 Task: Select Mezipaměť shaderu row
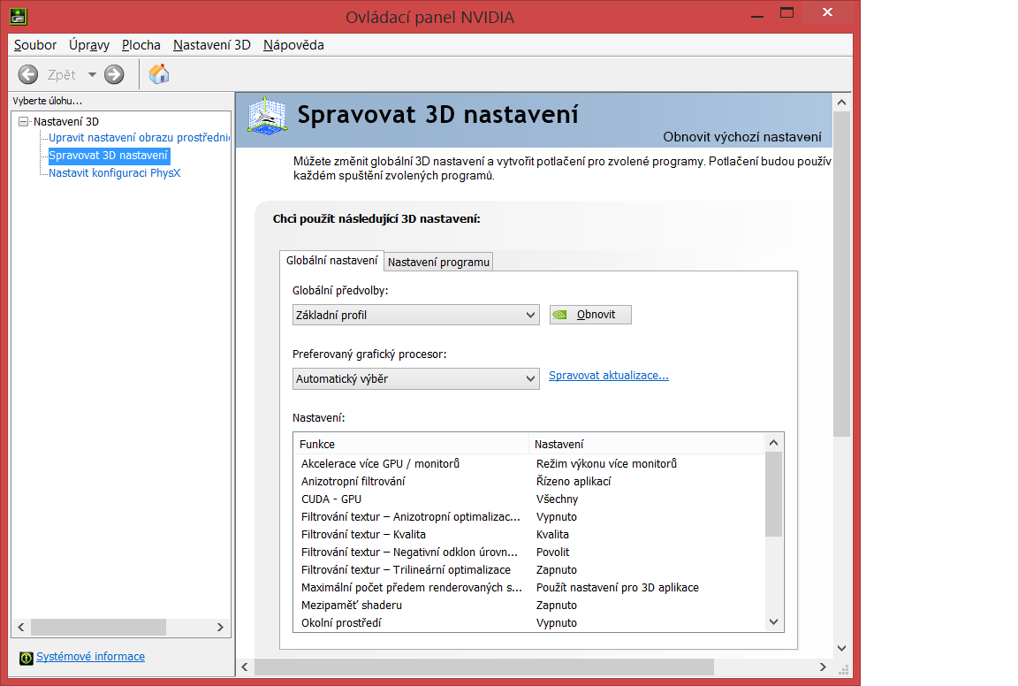(x=529, y=606)
